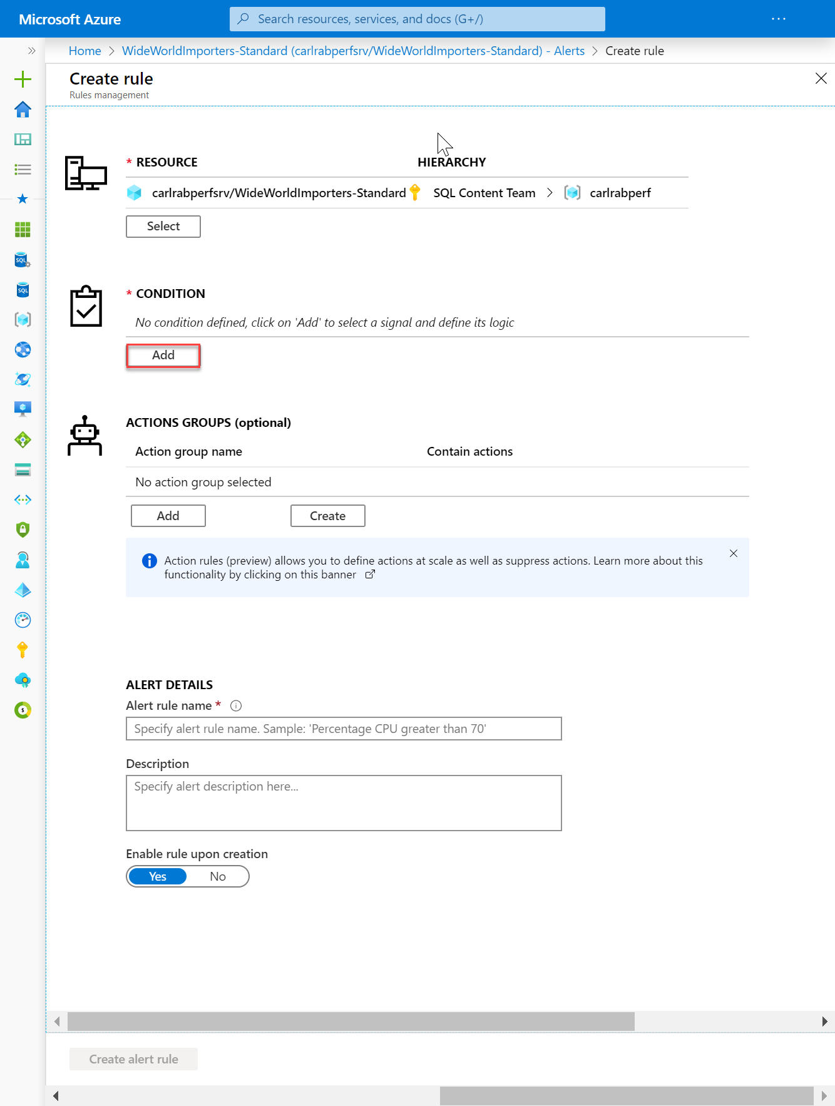Image resolution: width=835 pixels, height=1106 pixels.
Task: Open the App Services globe icon
Action: coord(23,349)
